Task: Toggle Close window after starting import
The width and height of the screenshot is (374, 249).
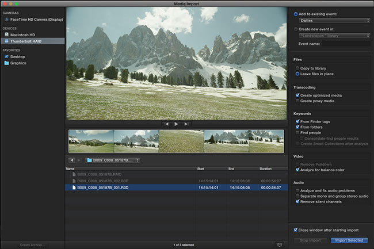Action: point(295,229)
